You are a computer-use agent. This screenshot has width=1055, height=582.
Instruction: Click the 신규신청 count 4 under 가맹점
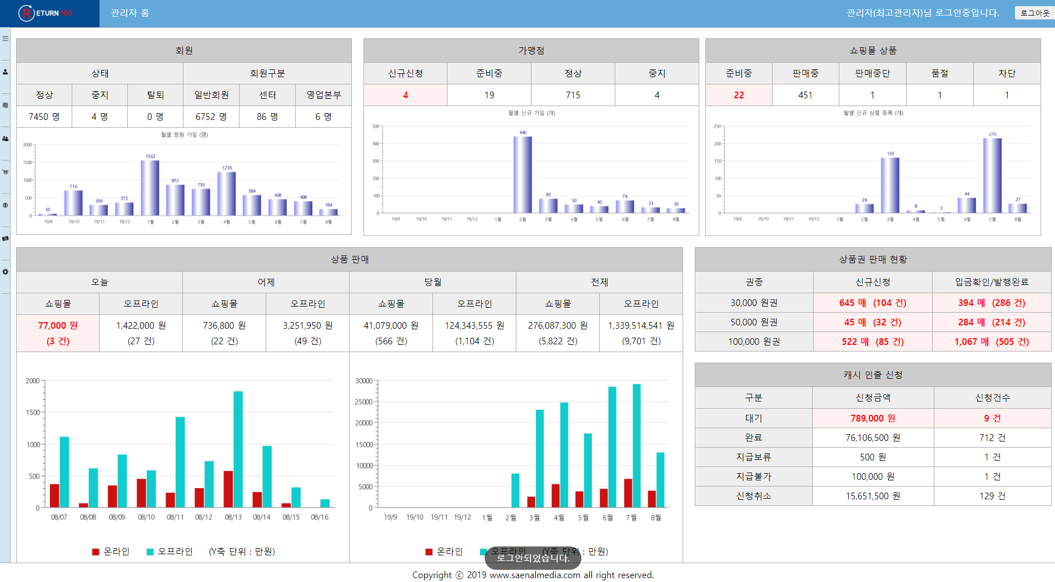(405, 95)
